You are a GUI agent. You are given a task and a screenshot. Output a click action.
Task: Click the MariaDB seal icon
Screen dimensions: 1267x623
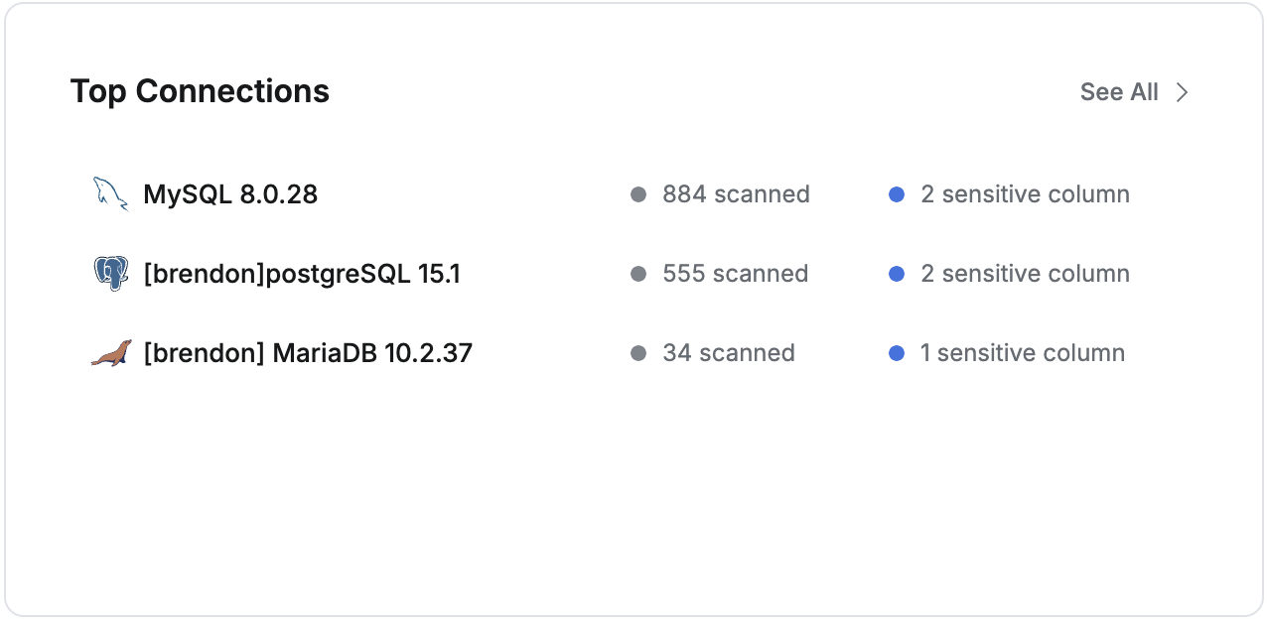pos(110,353)
